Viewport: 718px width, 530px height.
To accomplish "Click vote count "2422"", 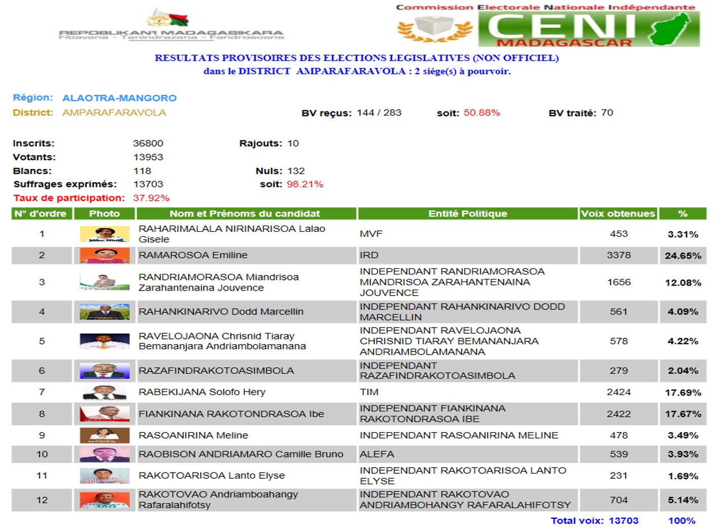I will pos(619,414).
